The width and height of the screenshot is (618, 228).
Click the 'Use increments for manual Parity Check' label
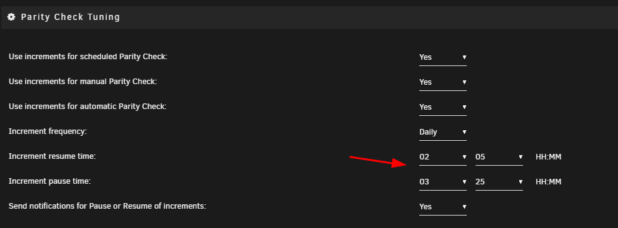click(82, 82)
